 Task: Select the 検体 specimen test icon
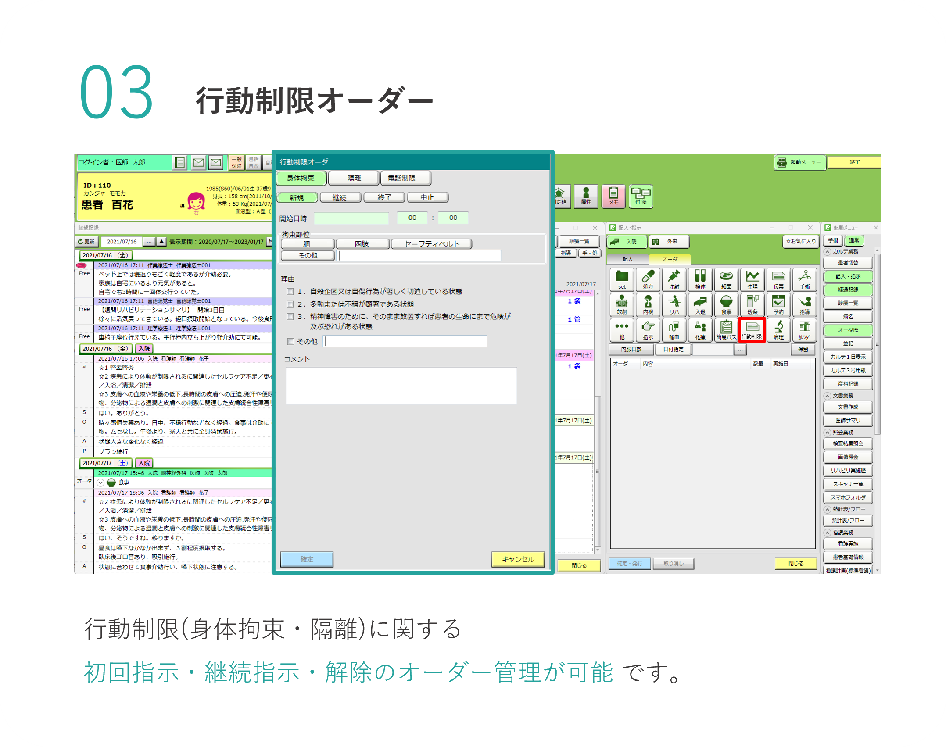click(x=700, y=279)
